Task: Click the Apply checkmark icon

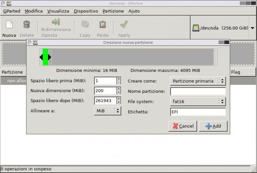Action: tap(124, 24)
